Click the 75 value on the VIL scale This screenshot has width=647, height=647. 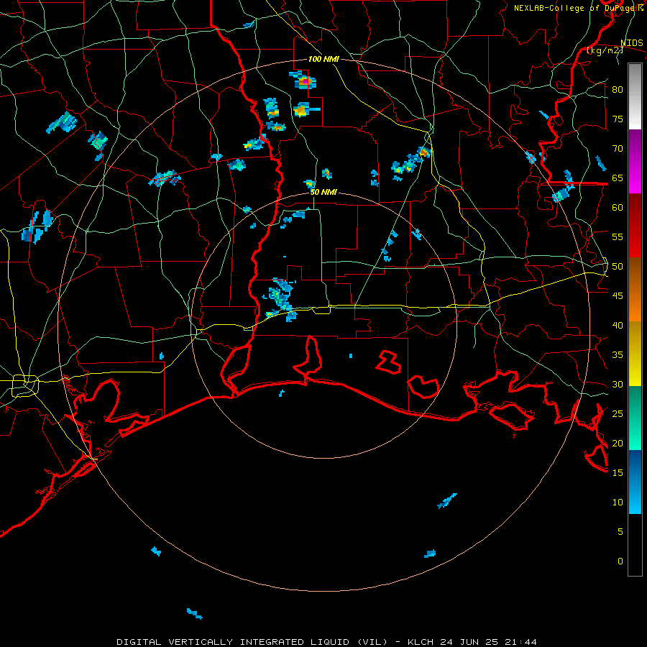618,119
